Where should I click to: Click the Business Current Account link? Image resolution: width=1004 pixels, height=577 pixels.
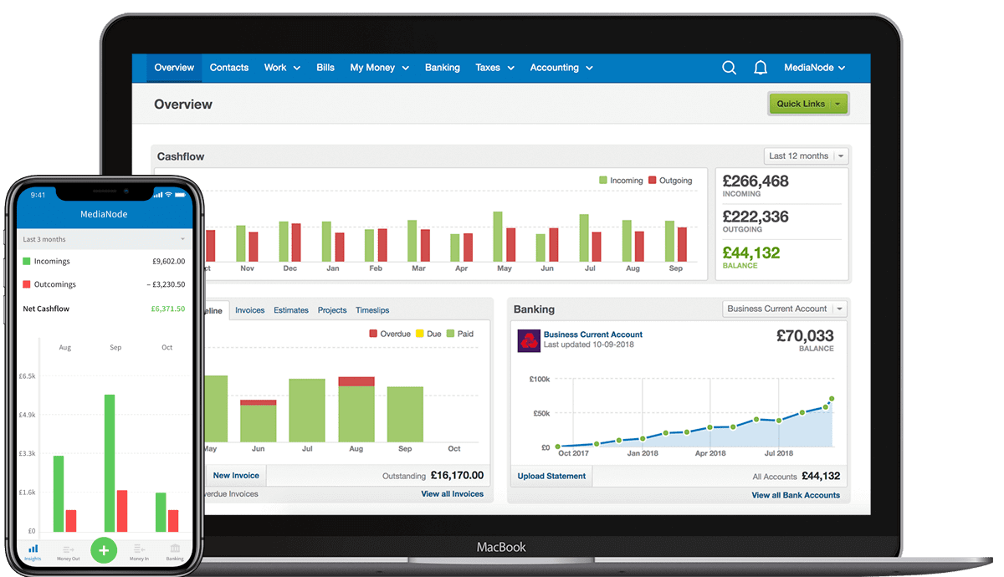593,334
